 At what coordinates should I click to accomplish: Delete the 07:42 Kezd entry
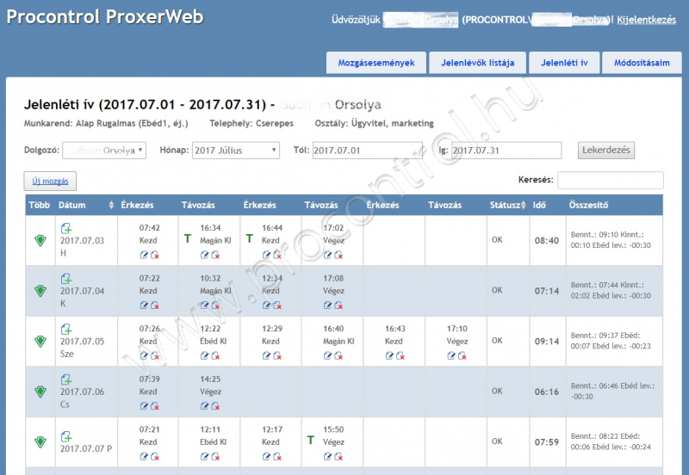pos(155,255)
